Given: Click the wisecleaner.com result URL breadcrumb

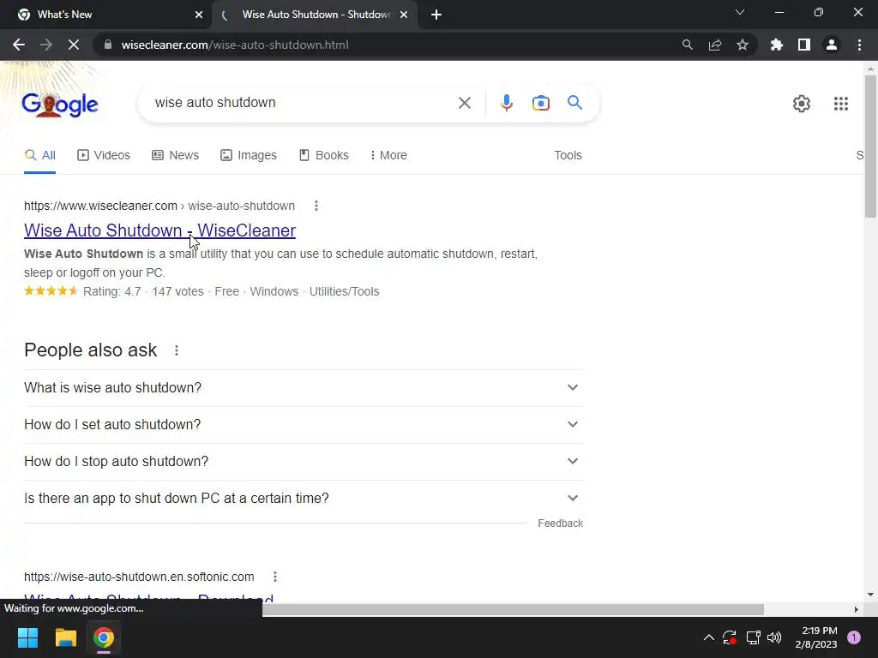Looking at the screenshot, I should click(x=159, y=206).
